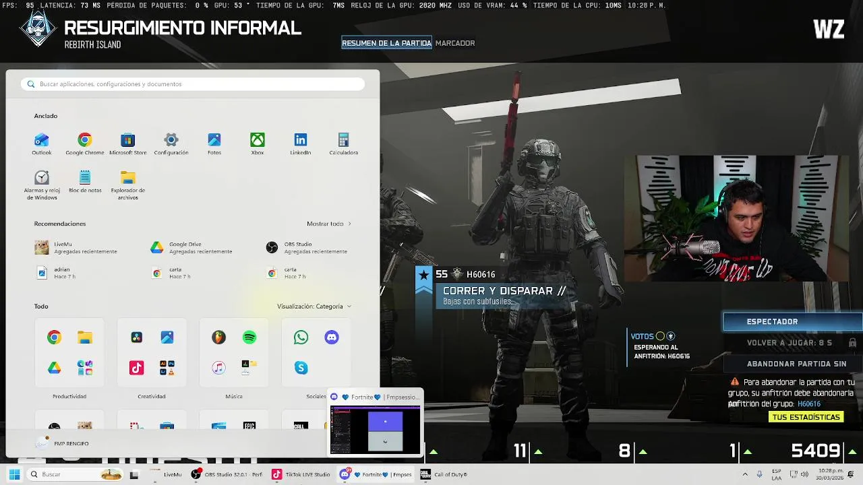Click the Windows Start button on the taskbar

click(14, 474)
